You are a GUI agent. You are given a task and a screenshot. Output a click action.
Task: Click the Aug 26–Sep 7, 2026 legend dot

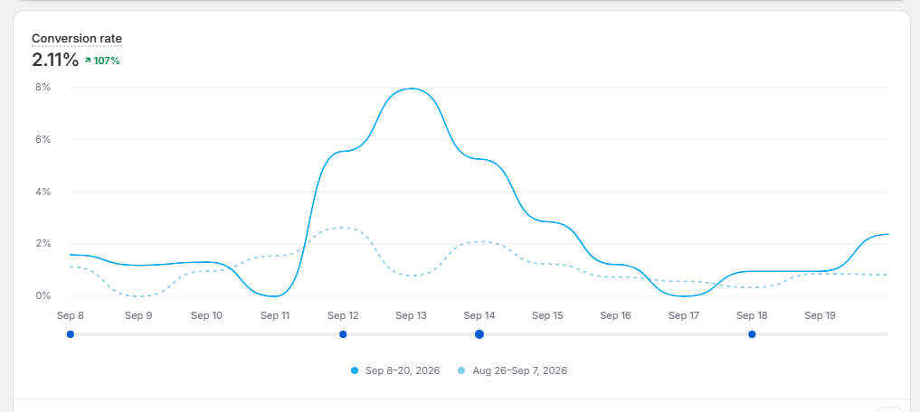tap(461, 370)
